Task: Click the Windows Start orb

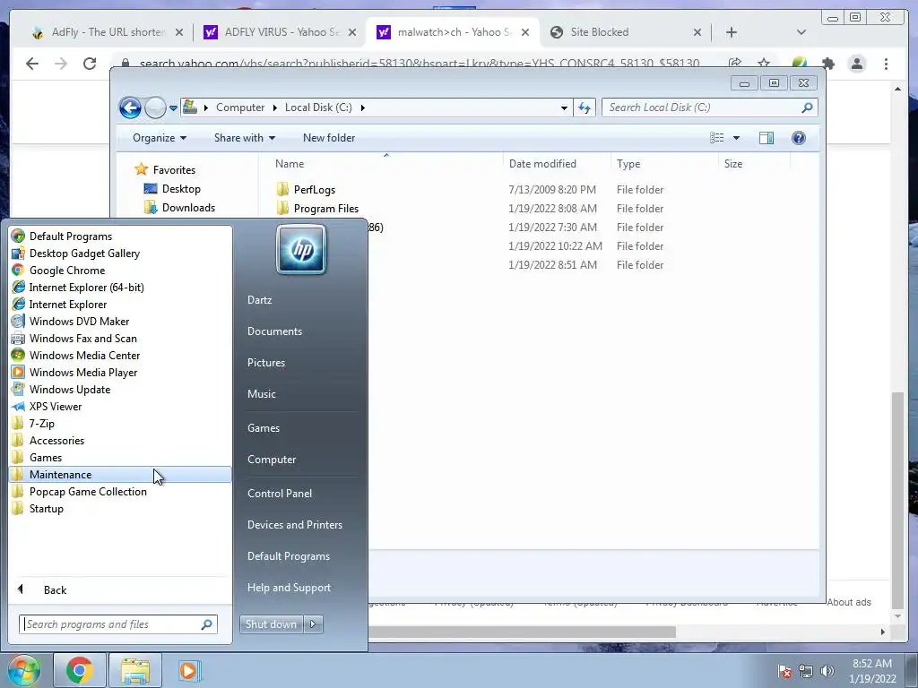Action: [x=22, y=670]
